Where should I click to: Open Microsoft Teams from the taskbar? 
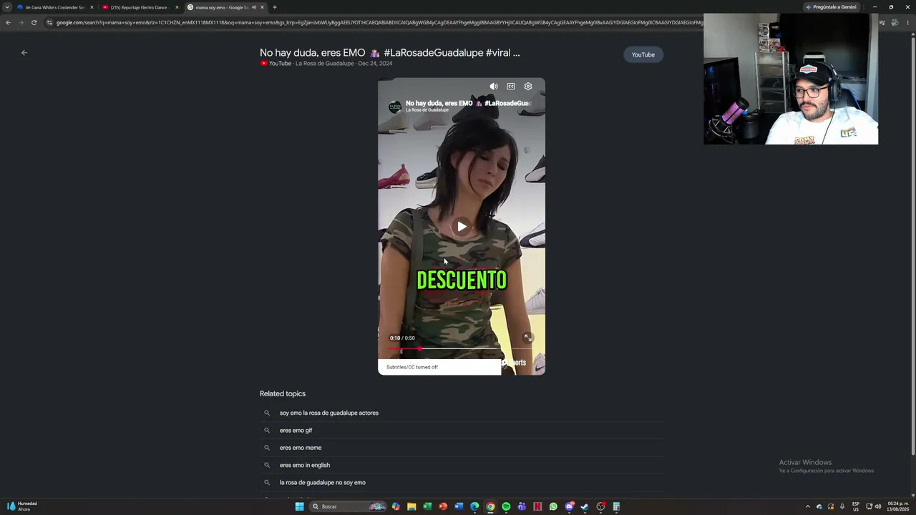tap(522, 506)
